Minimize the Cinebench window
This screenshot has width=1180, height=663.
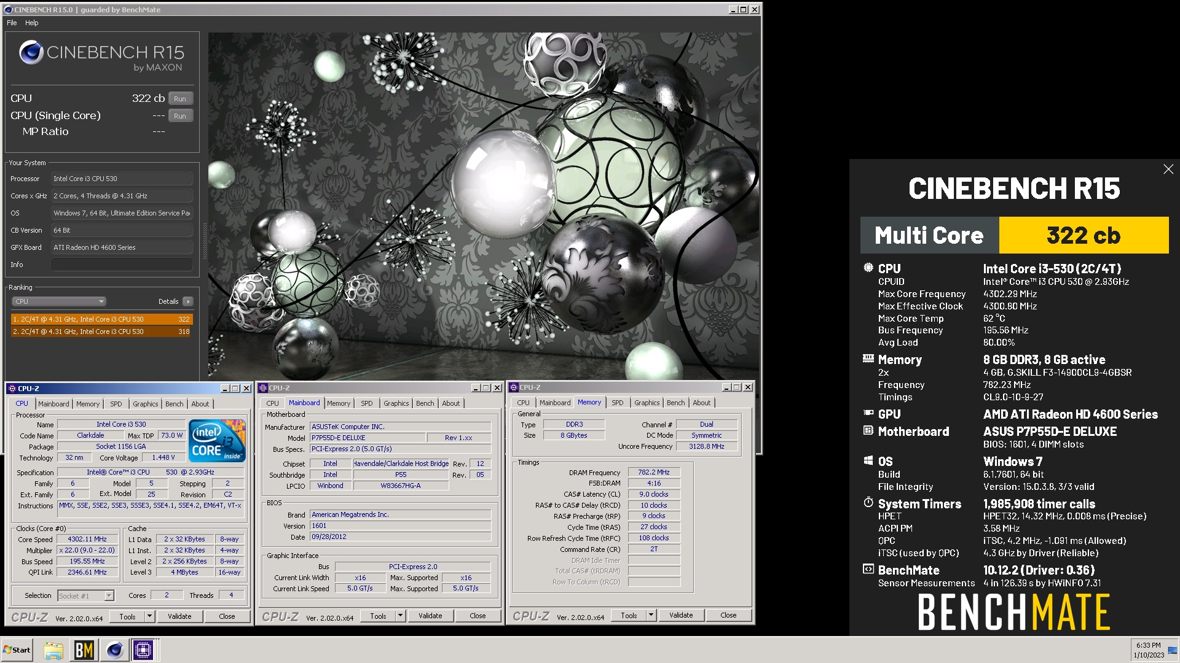coord(733,10)
